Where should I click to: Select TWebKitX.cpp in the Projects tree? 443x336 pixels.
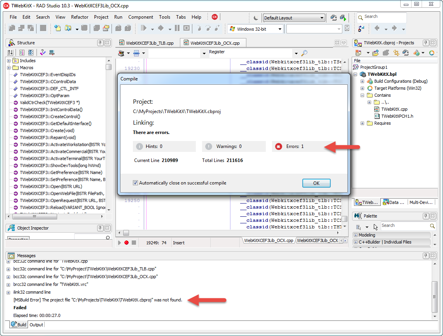click(394, 109)
